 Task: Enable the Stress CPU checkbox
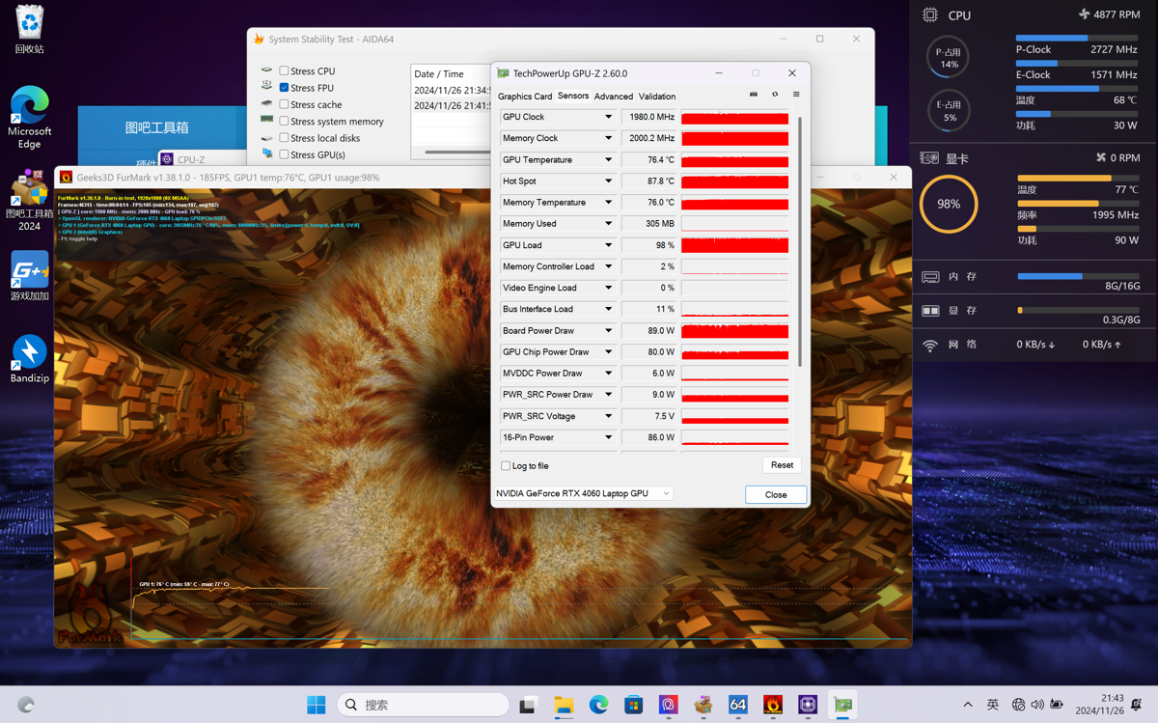284,71
